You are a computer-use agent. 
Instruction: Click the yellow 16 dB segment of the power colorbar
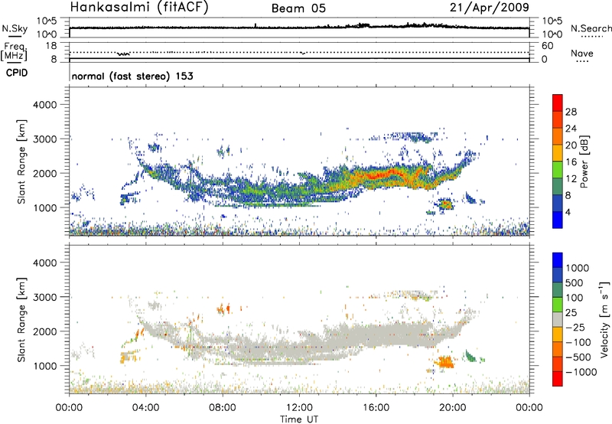(x=558, y=153)
